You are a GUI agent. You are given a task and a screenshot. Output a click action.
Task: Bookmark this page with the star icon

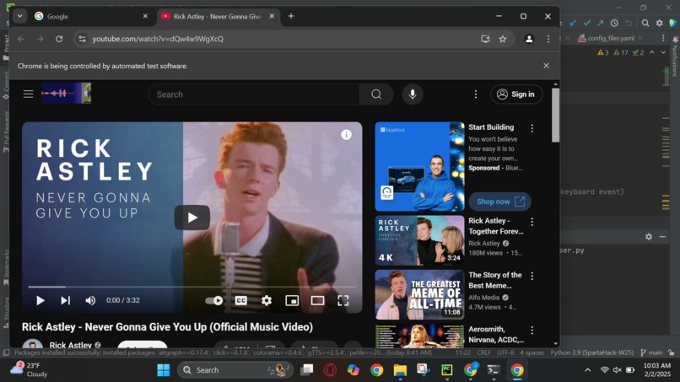(x=503, y=39)
